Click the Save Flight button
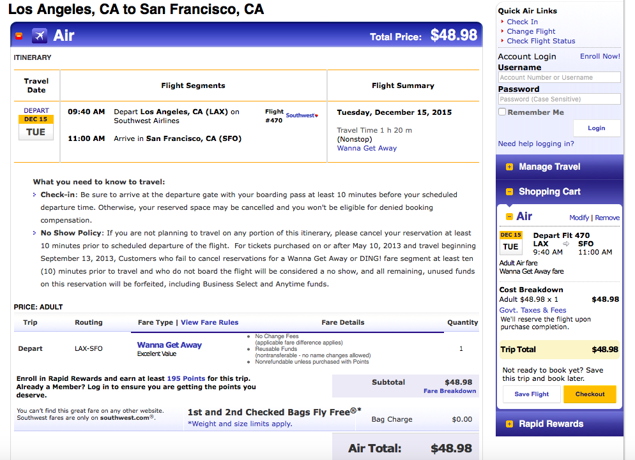The height and width of the screenshot is (460, 635). 532,394
